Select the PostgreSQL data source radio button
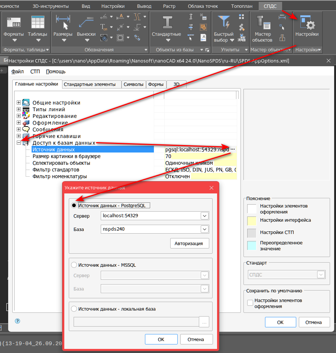The height and width of the screenshot is (353, 336). pyautogui.click(x=74, y=205)
